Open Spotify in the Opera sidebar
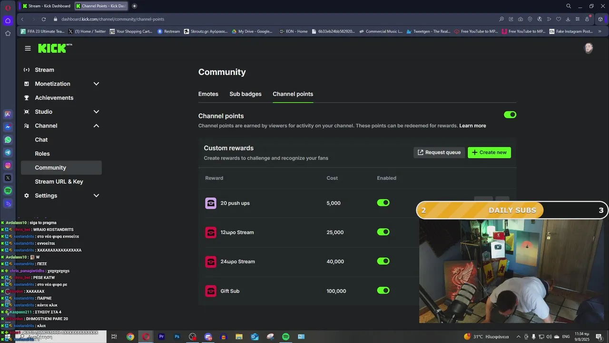609x343 pixels. [8, 191]
